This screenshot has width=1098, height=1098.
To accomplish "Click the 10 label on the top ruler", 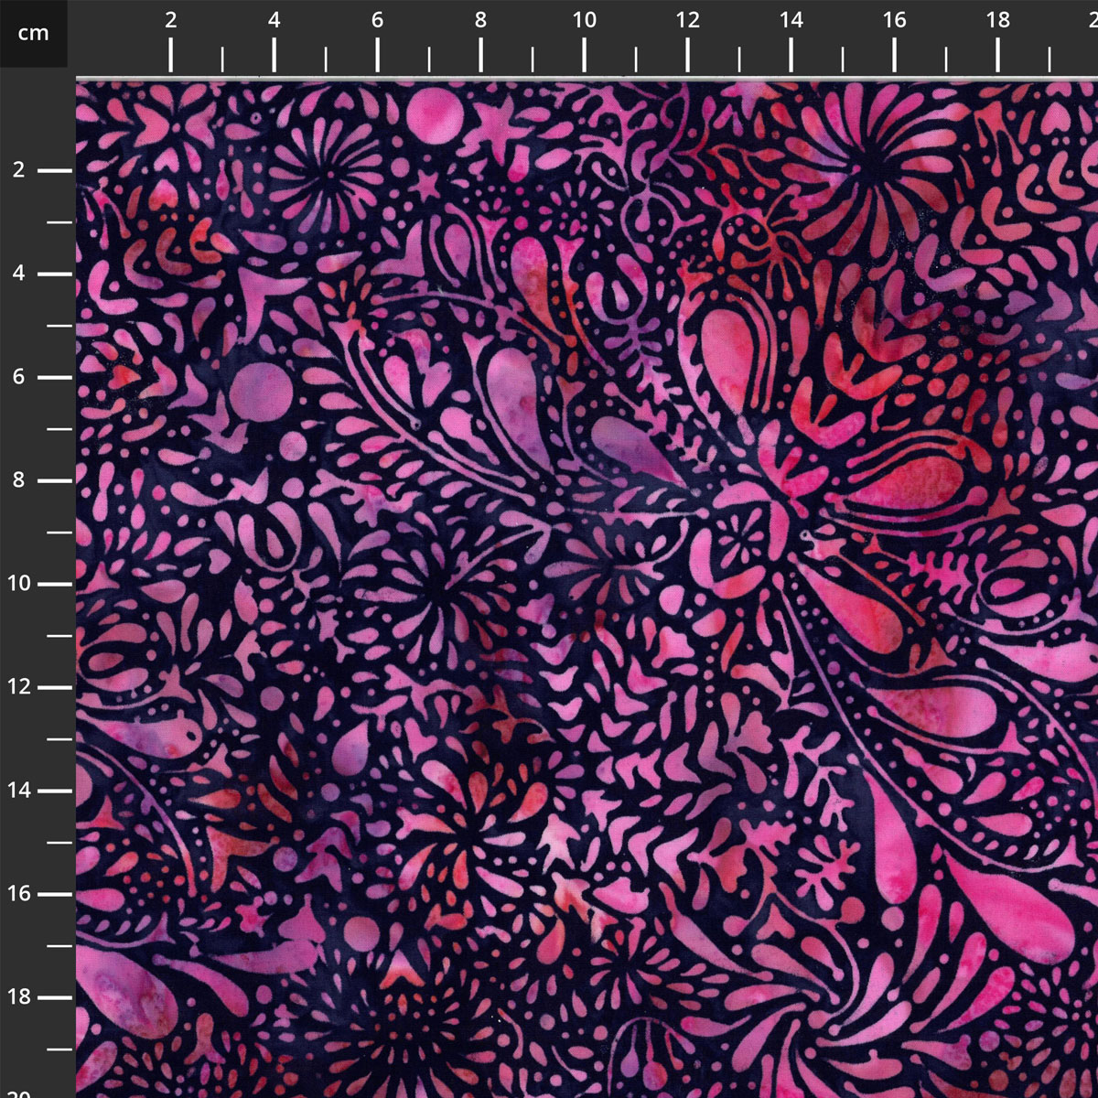I will [584, 21].
